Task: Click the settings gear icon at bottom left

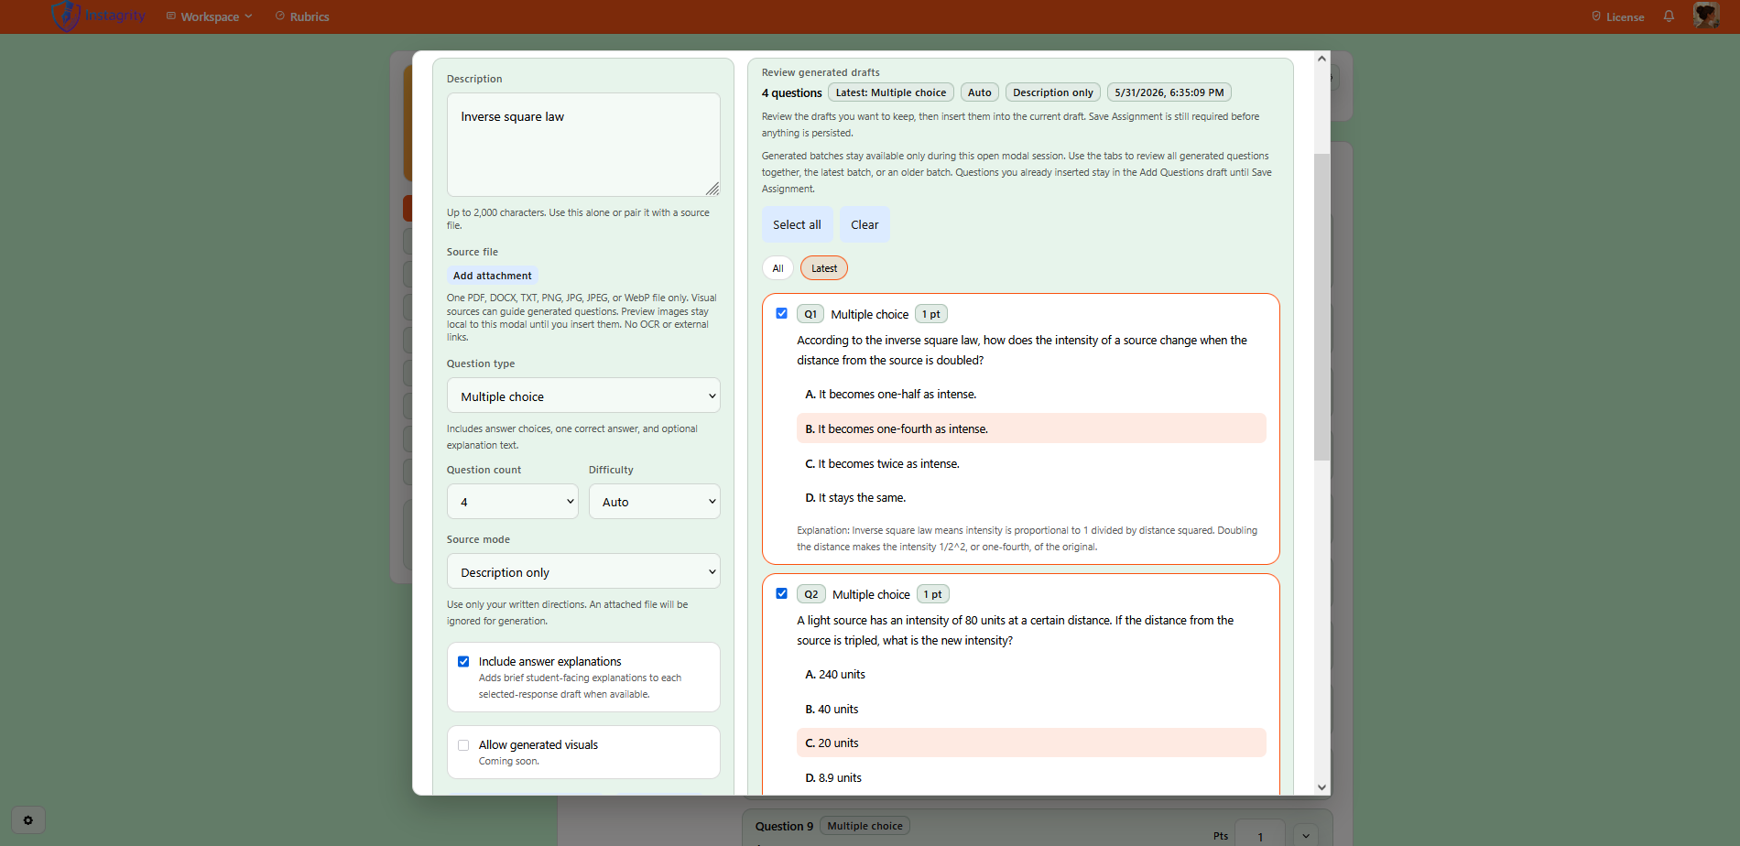Action: [28, 820]
